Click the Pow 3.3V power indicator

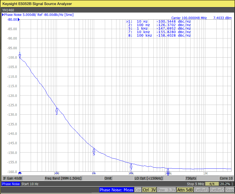tap(166, 190)
